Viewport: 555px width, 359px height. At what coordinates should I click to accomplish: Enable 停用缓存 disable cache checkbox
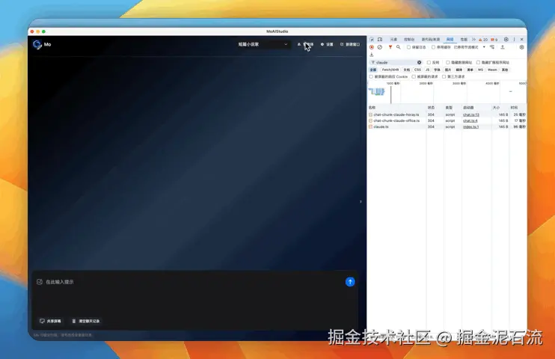click(x=433, y=47)
